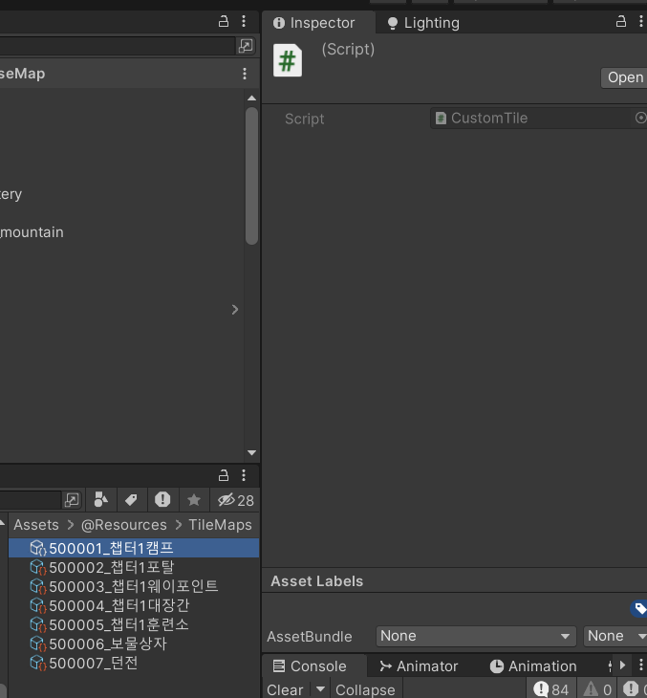647x698 pixels.
Task: Select the mountain hierarchy item
Action: [x=32, y=232]
